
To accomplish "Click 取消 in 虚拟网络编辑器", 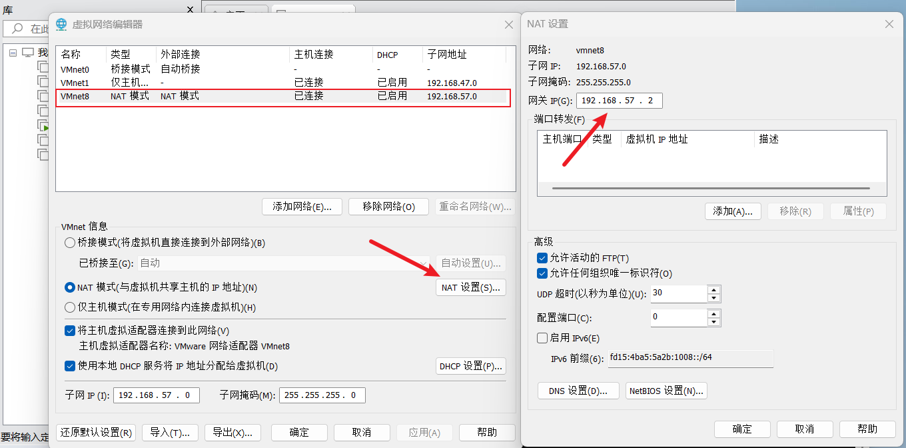I will click(362, 433).
